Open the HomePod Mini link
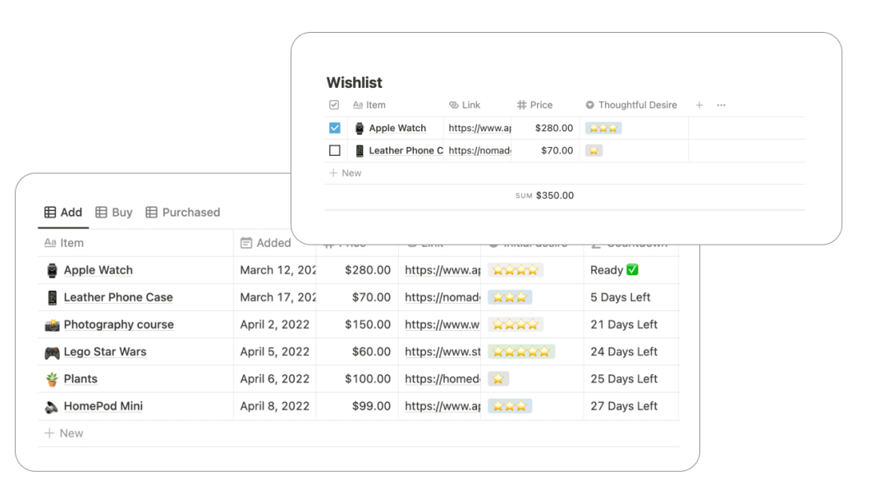Viewport: 871px width, 490px height. coord(442,406)
